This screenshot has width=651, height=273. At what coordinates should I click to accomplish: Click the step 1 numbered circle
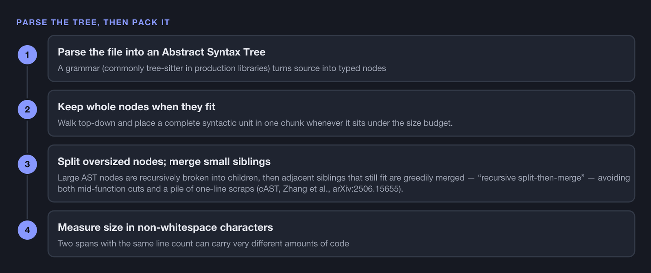[27, 55]
